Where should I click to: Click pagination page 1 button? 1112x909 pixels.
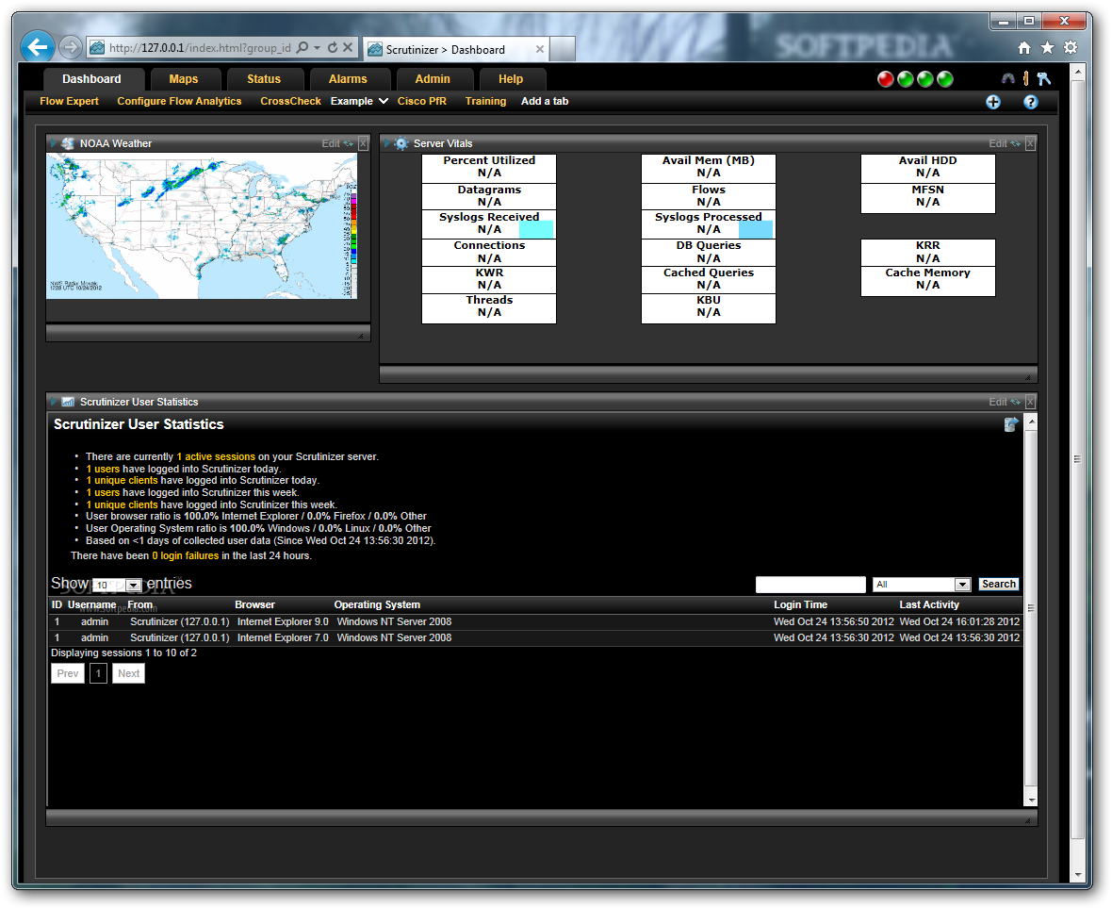99,673
